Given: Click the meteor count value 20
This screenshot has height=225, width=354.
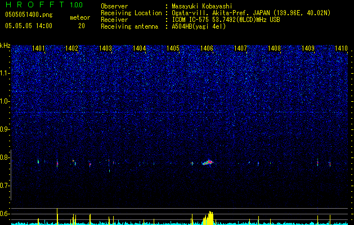Looking at the screenshot, I should click(x=82, y=26).
